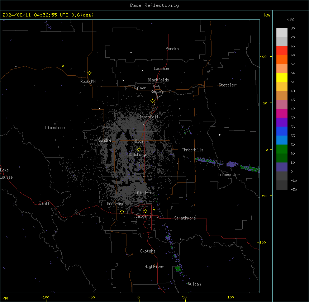Select the Innisfail label
This screenshot has height=302, width=309.
(149, 117)
